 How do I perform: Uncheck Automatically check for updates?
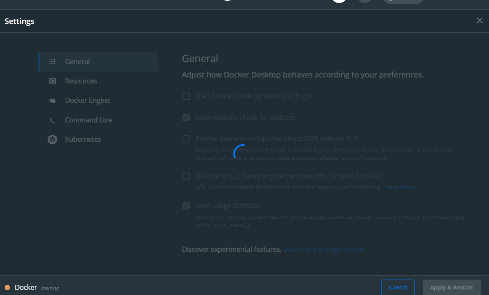point(186,118)
